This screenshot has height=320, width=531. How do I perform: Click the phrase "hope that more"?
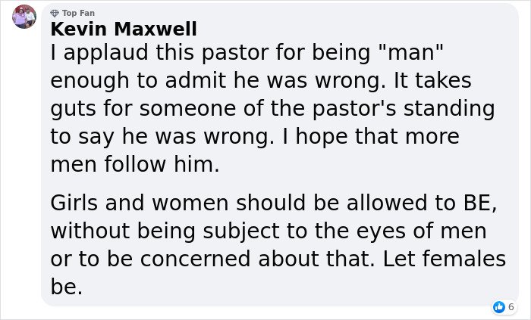(x=378, y=137)
